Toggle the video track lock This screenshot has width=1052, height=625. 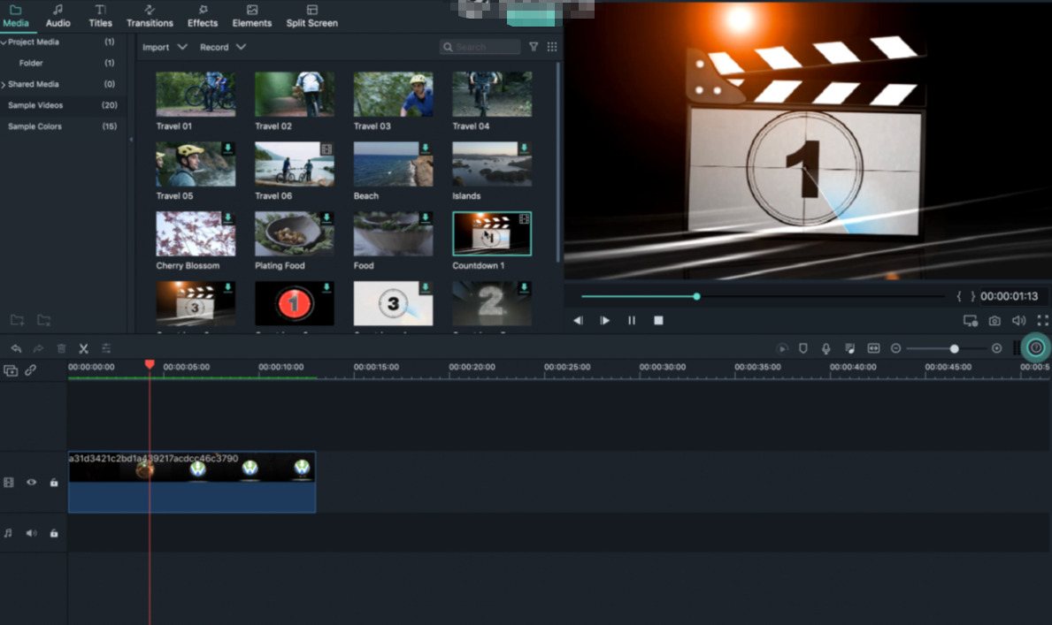(54, 483)
